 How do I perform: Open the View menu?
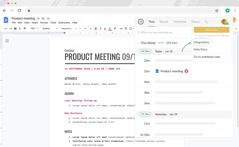[x=27, y=23]
